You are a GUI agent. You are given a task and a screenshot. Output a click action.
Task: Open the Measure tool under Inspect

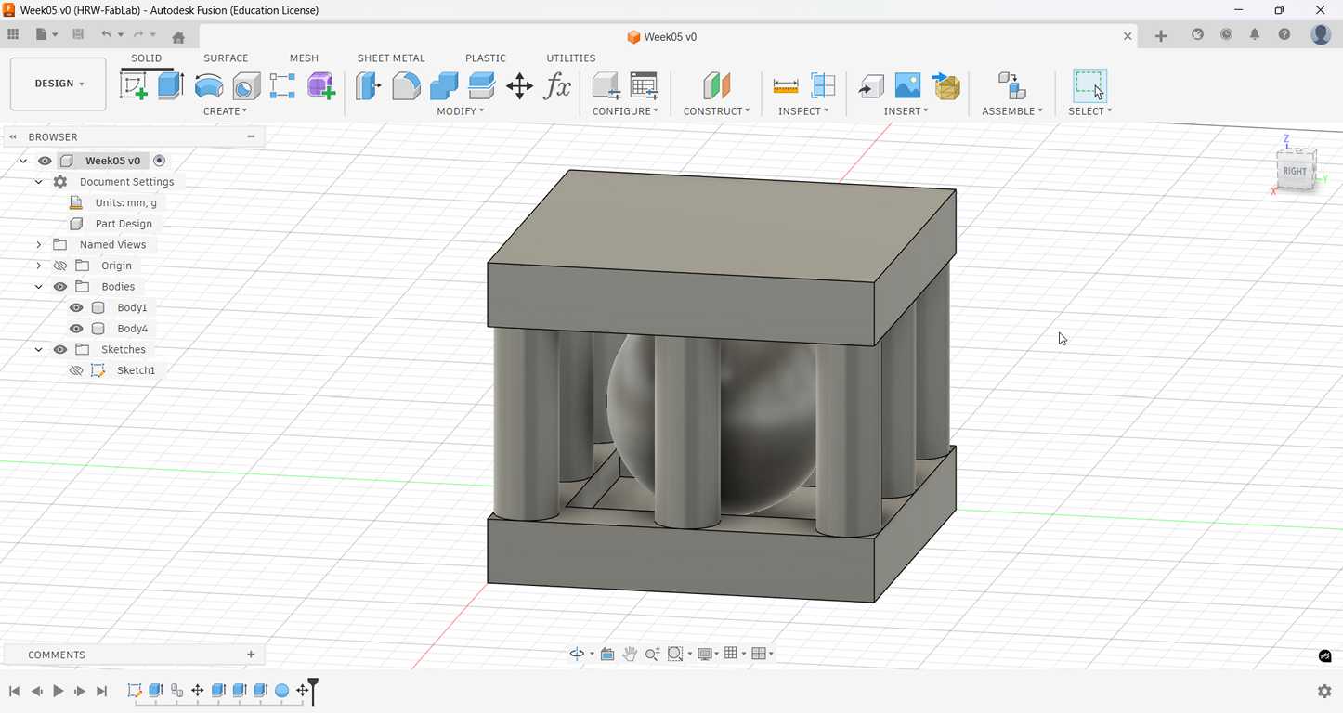(x=786, y=86)
